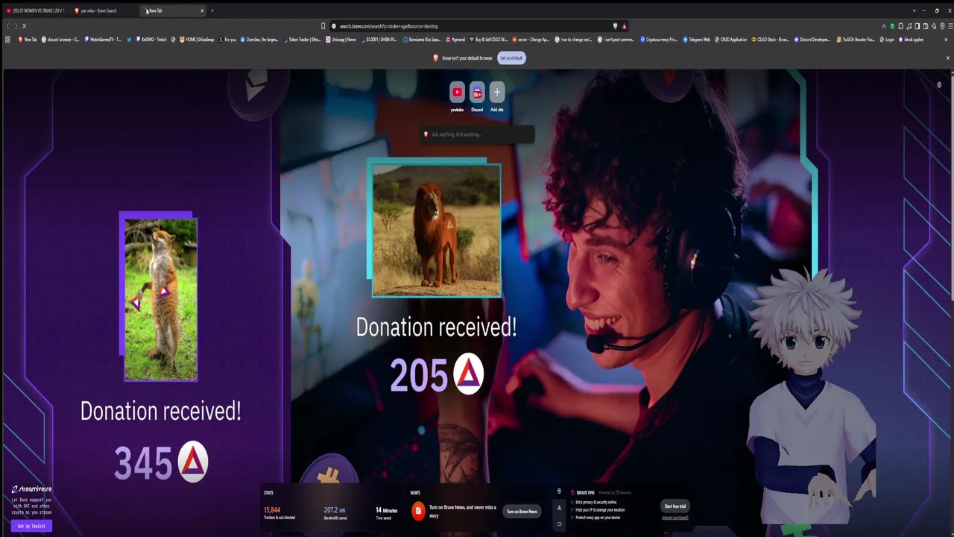Dismiss the default browser notification bar
The height and width of the screenshot is (537, 954).
click(x=948, y=57)
